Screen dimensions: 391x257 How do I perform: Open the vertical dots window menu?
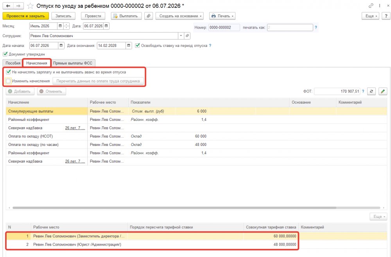tap(380, 5)
